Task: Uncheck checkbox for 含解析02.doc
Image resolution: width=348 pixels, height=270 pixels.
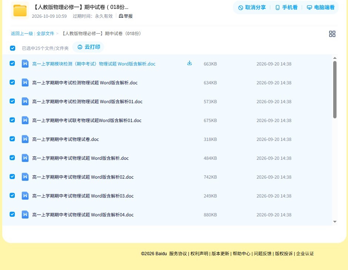Action: [x=12, y=176]
